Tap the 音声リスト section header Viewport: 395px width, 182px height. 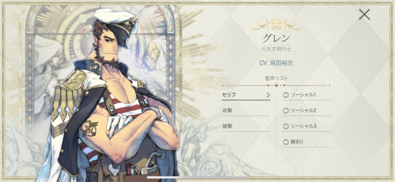tap(276, 78)
